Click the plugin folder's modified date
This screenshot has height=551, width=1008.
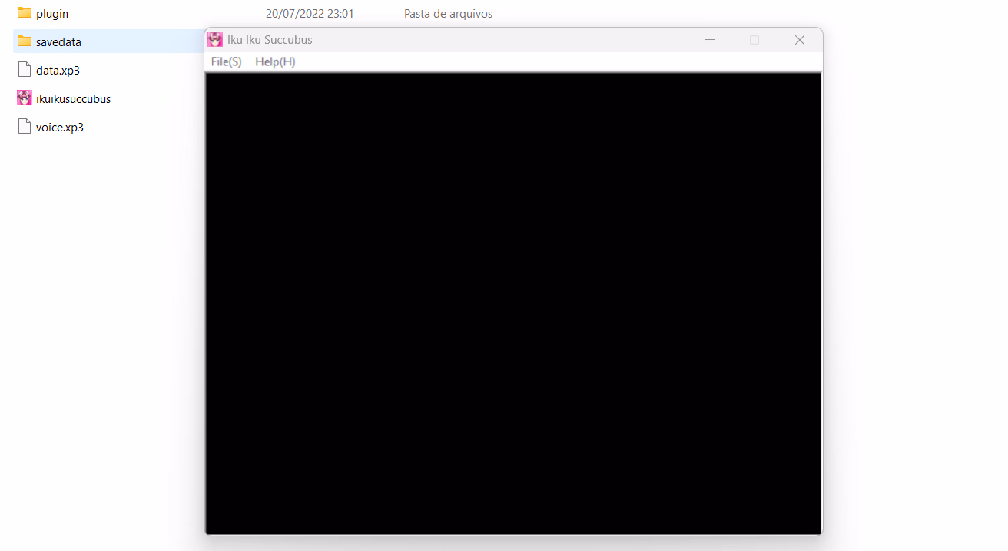click(310, 14)
